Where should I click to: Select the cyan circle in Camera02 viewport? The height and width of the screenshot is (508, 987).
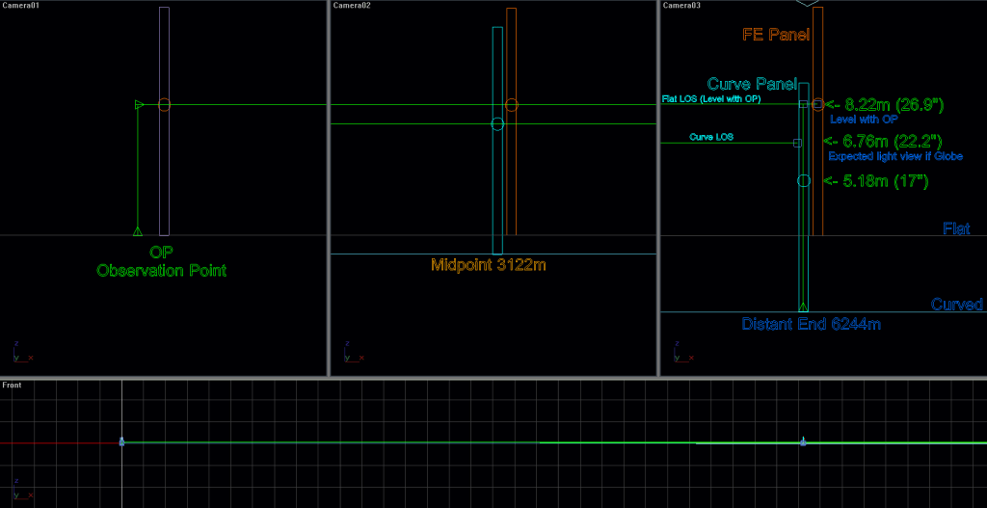coord(497,123)
